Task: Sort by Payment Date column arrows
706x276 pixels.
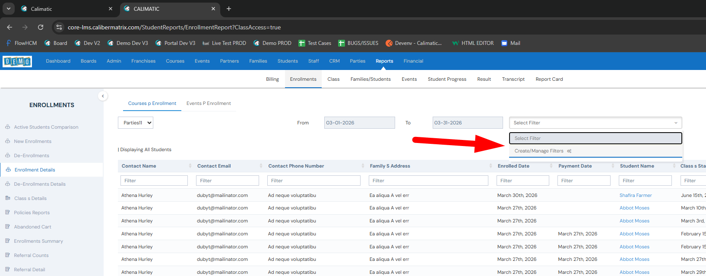Action: [613, 166]
